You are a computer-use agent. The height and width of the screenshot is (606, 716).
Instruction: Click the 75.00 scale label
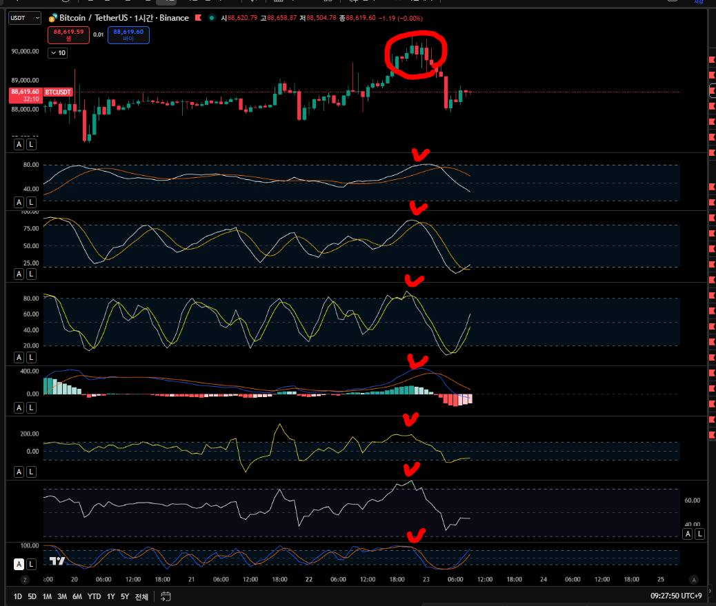point(31,228)
